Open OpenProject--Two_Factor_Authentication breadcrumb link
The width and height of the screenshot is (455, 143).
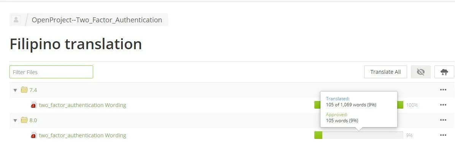[97, 20]
